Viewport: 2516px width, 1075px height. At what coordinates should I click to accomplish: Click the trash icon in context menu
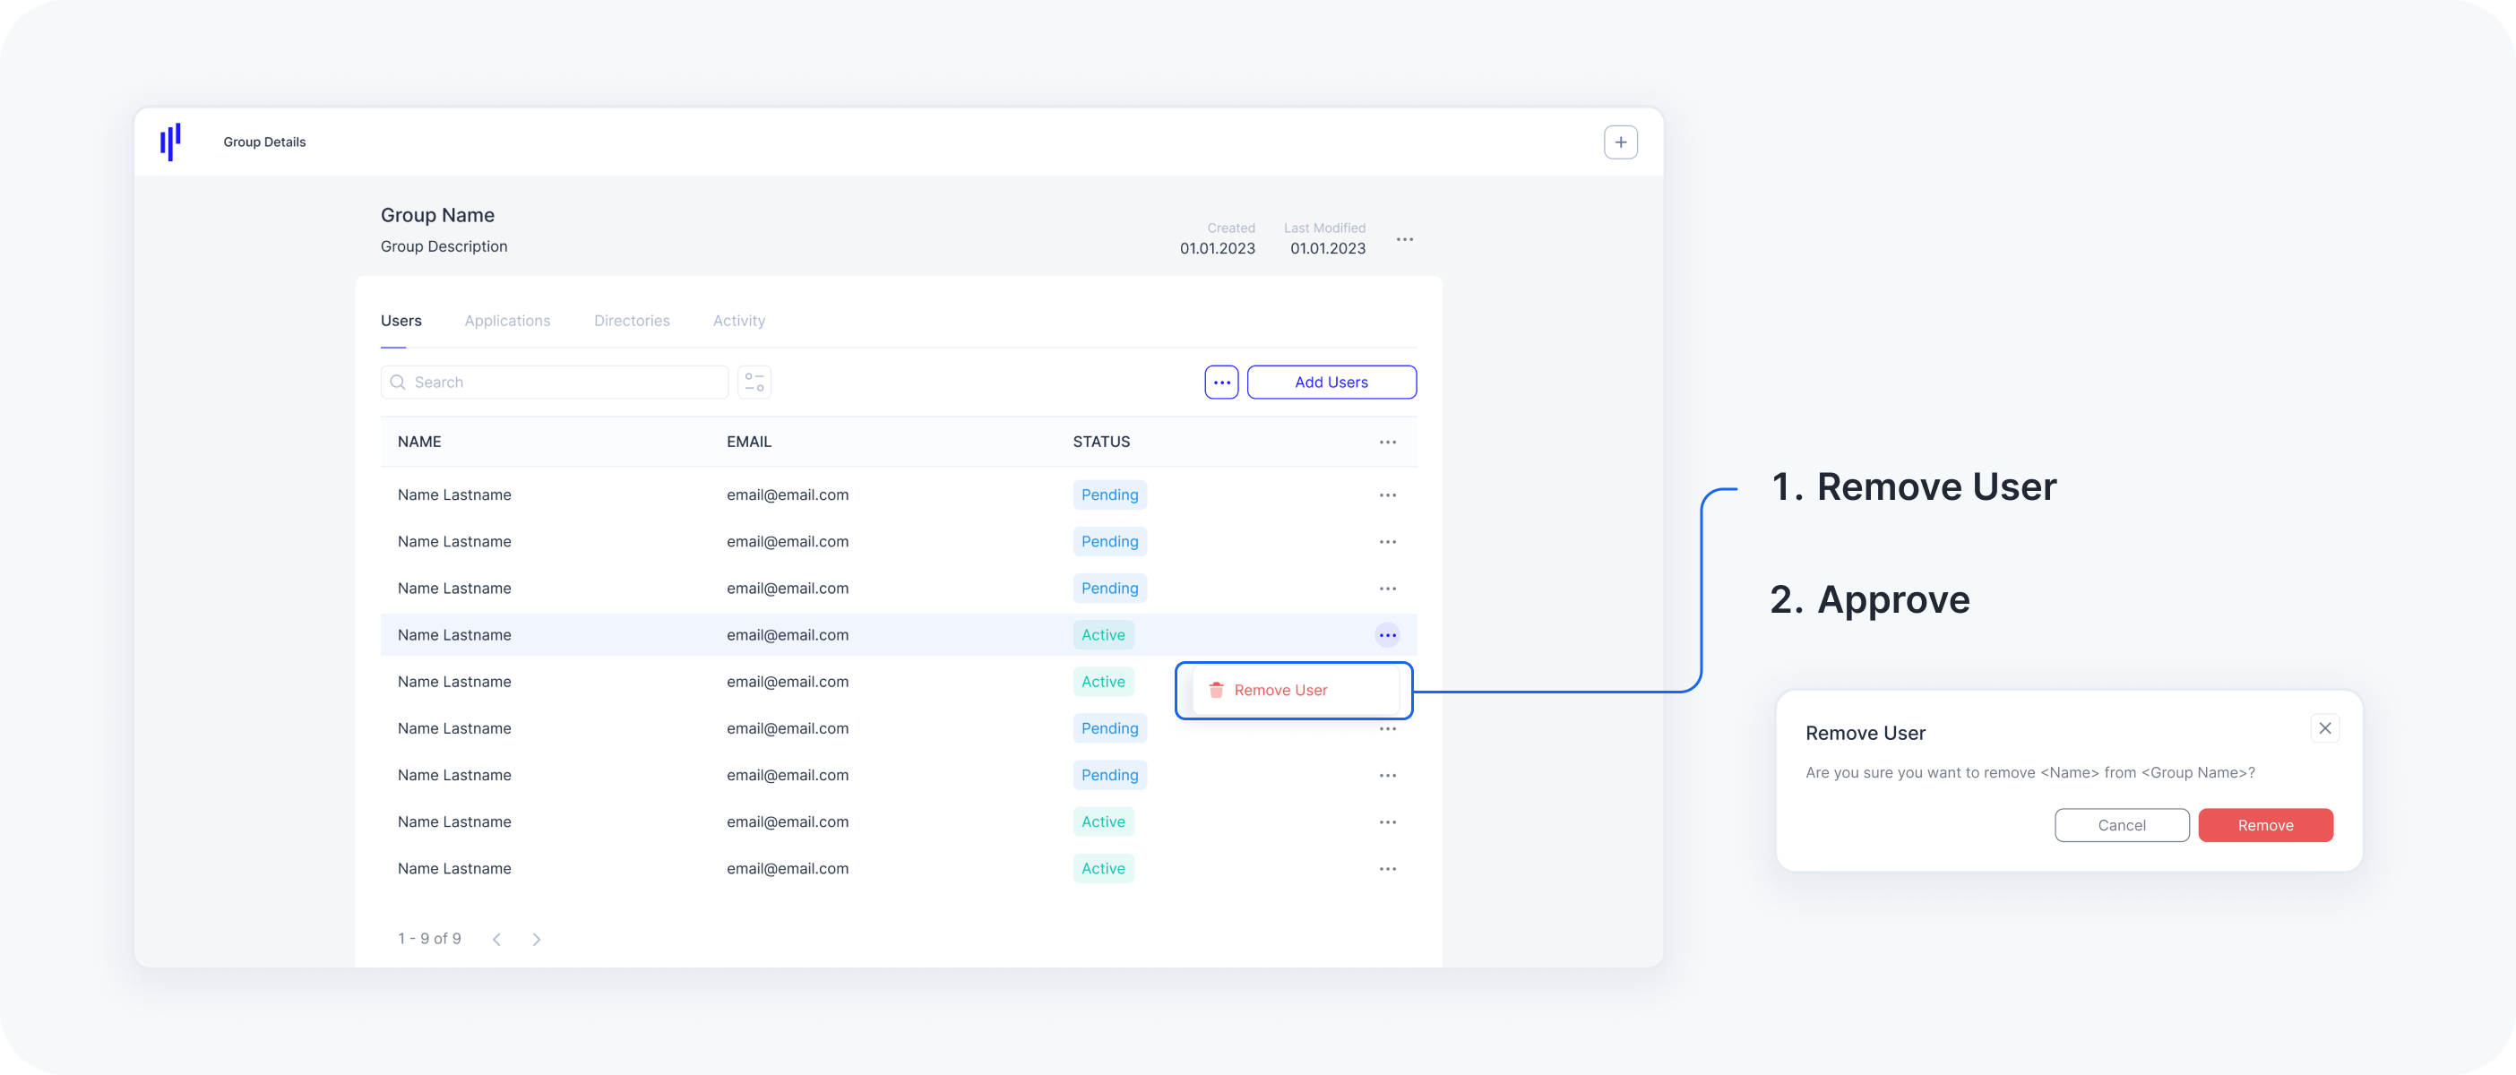(x=1216, y=691)
